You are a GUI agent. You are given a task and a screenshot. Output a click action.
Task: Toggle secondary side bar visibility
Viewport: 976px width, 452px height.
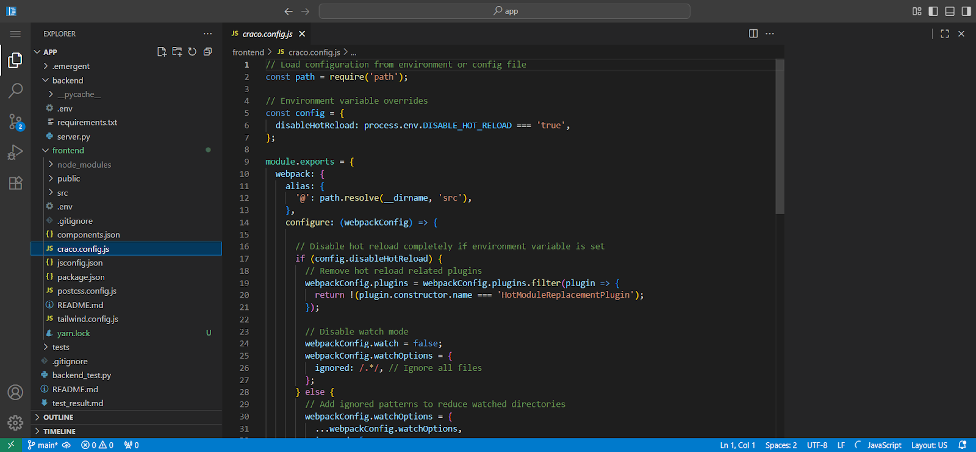pyautogui.click(x=966, y=11)
